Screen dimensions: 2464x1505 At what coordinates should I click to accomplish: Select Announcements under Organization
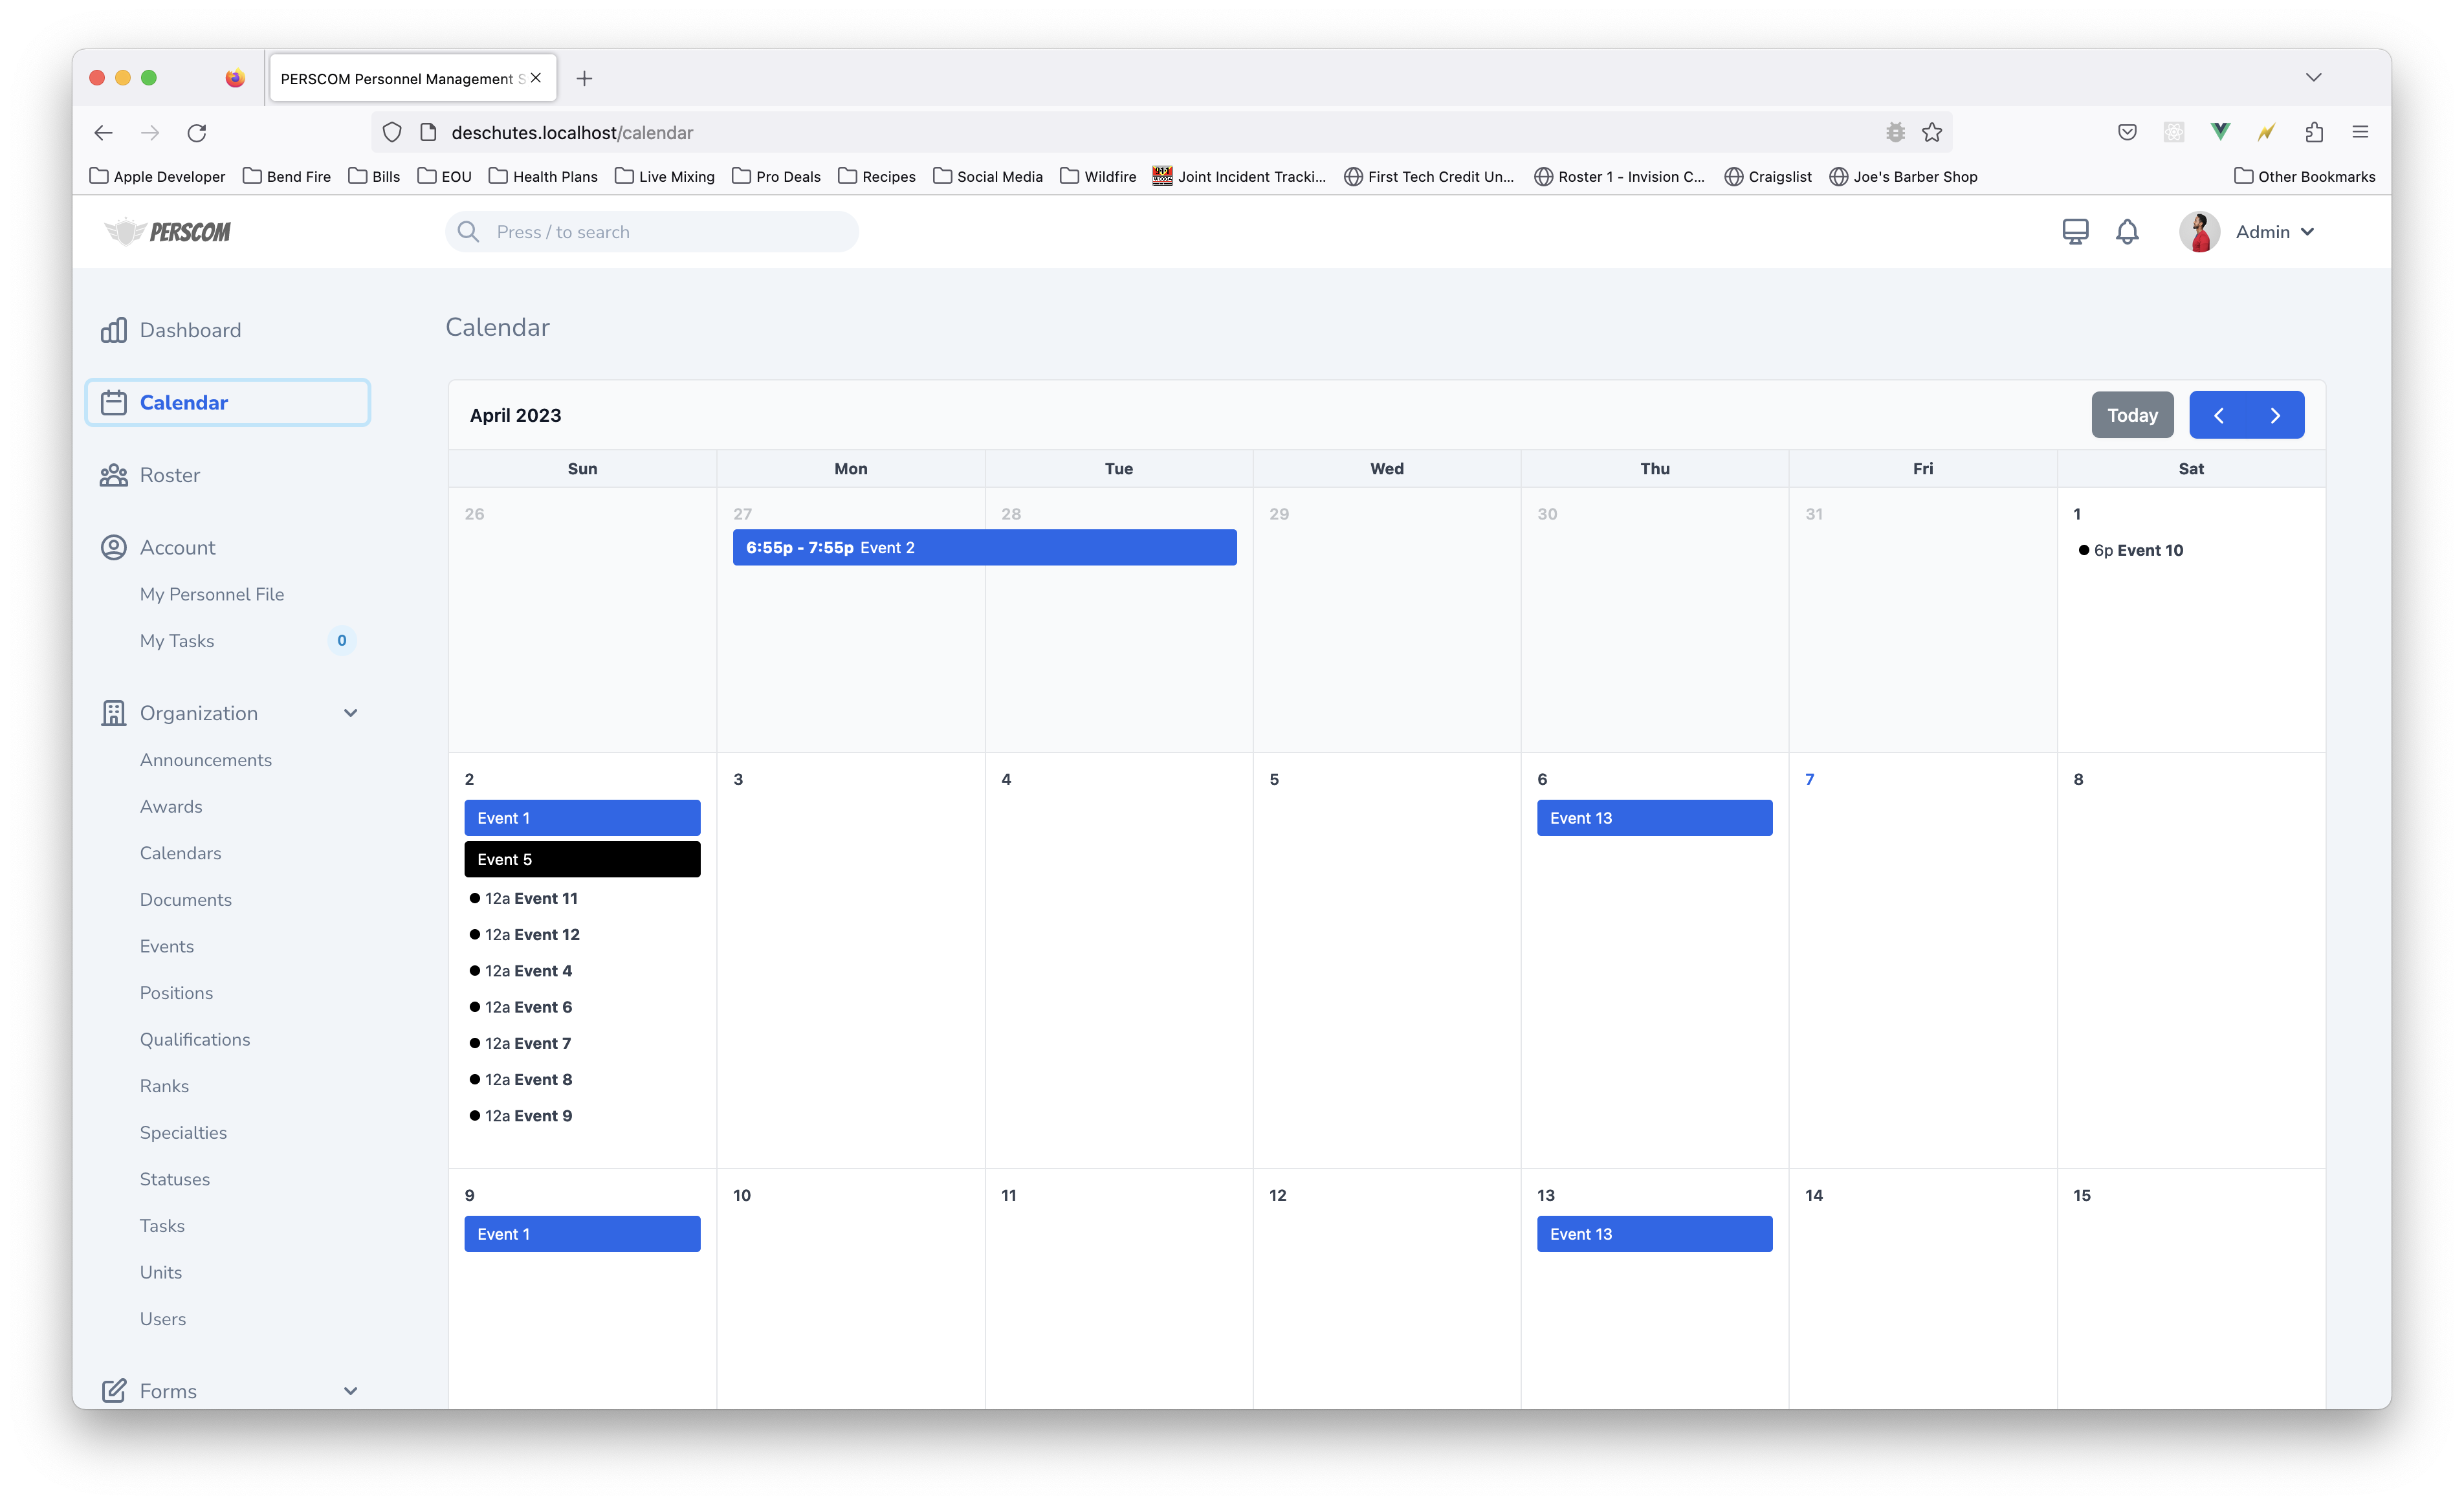click(x=206, y=759)
